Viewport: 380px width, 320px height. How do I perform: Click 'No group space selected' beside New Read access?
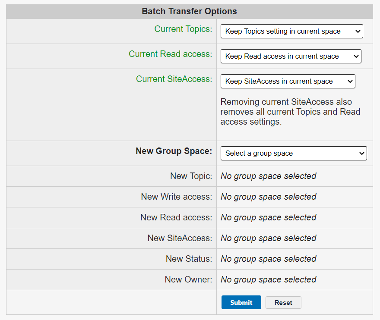click(269, 218)
